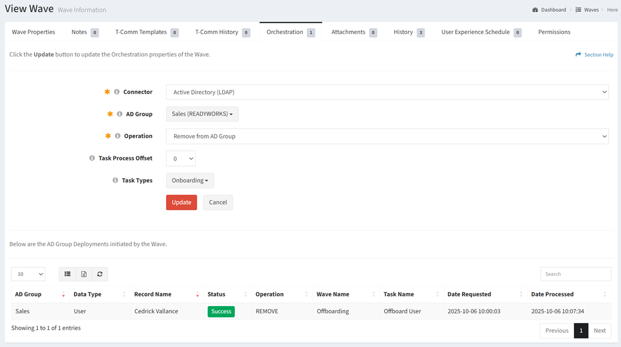Click the info icon beside Connector
This screenshot has width=621, height=347.
click(x=117, y=92)
